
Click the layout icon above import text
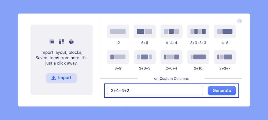click(52, 41)
